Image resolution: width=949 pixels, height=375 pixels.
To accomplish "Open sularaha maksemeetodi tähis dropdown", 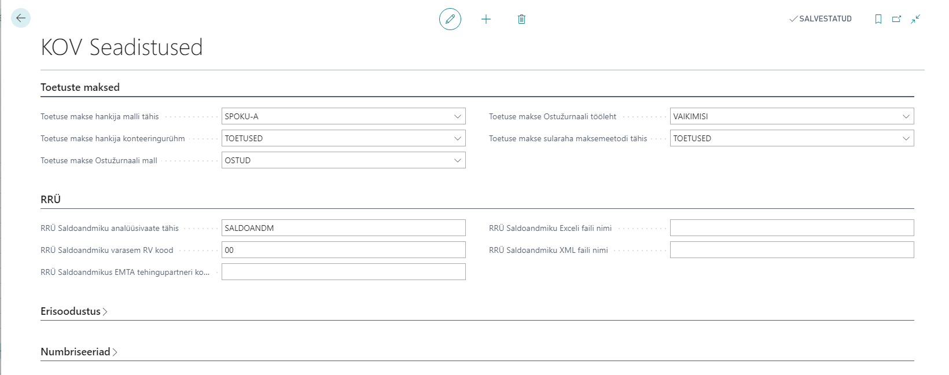I will click(x=906, y=138).
